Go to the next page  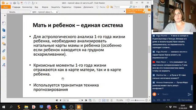pos(82,100)
